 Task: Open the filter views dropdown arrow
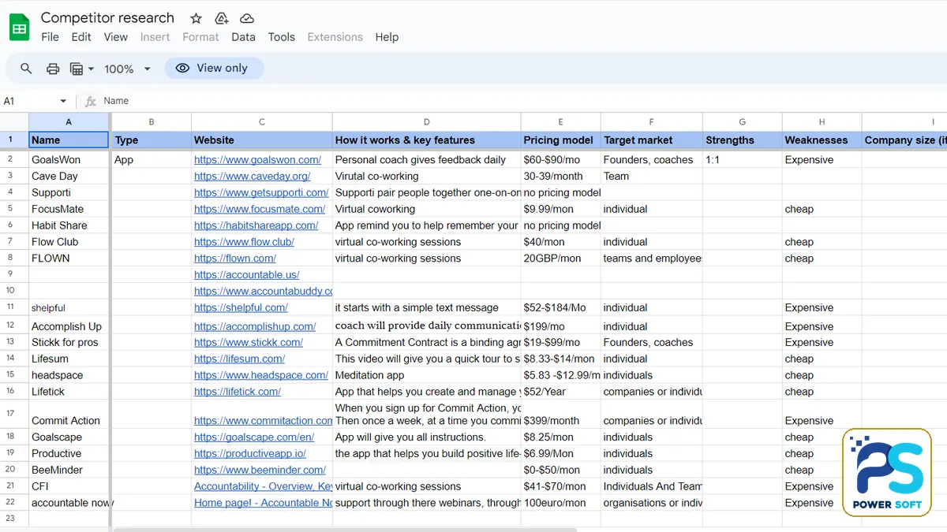[x=91, y=69]
